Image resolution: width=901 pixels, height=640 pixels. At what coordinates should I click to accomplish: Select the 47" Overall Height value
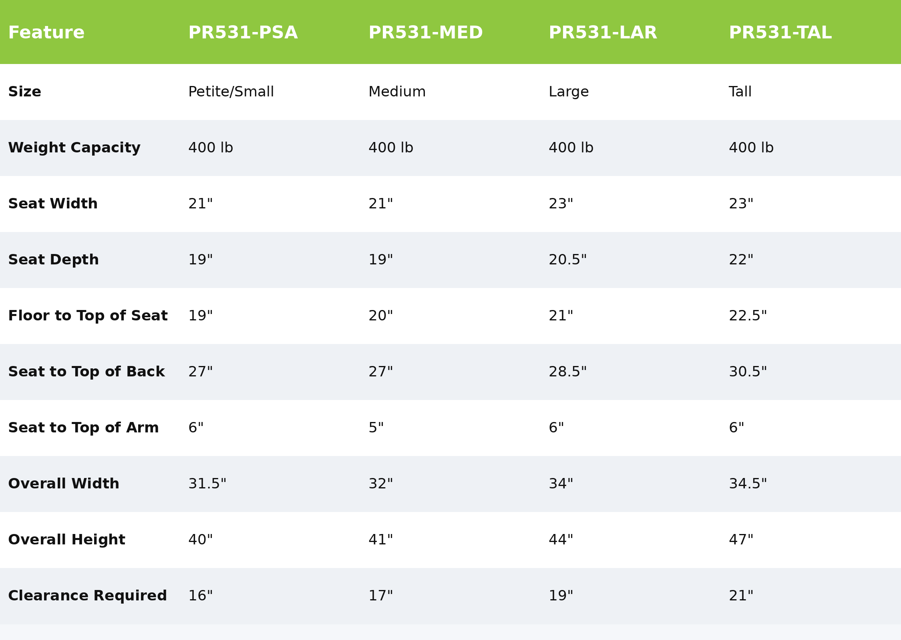click(741, 540)
